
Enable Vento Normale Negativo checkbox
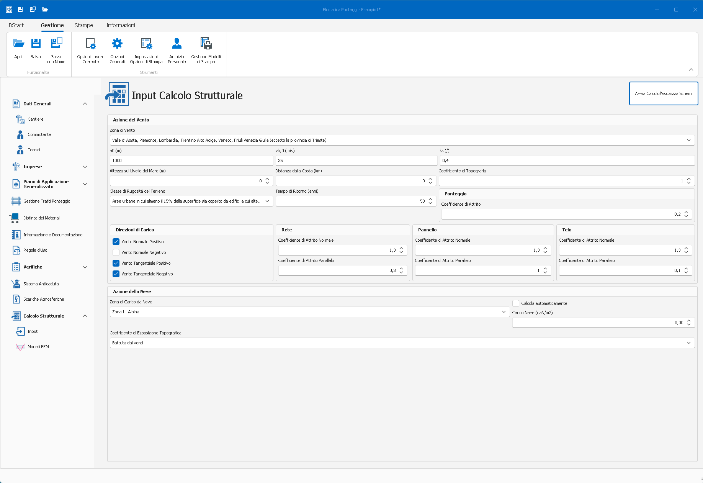pyautogui.click(x=116, y=252)
